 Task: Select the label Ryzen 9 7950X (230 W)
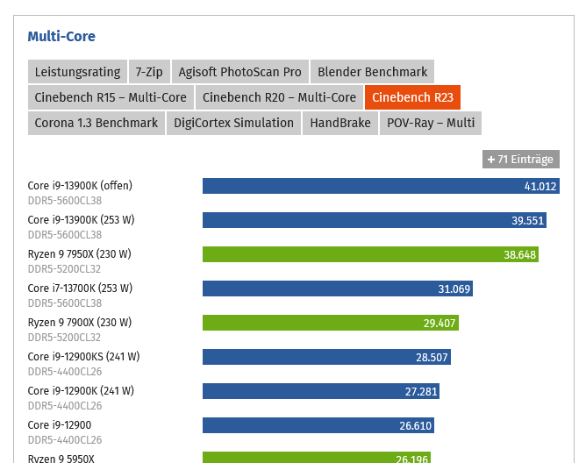pos(80,253)
